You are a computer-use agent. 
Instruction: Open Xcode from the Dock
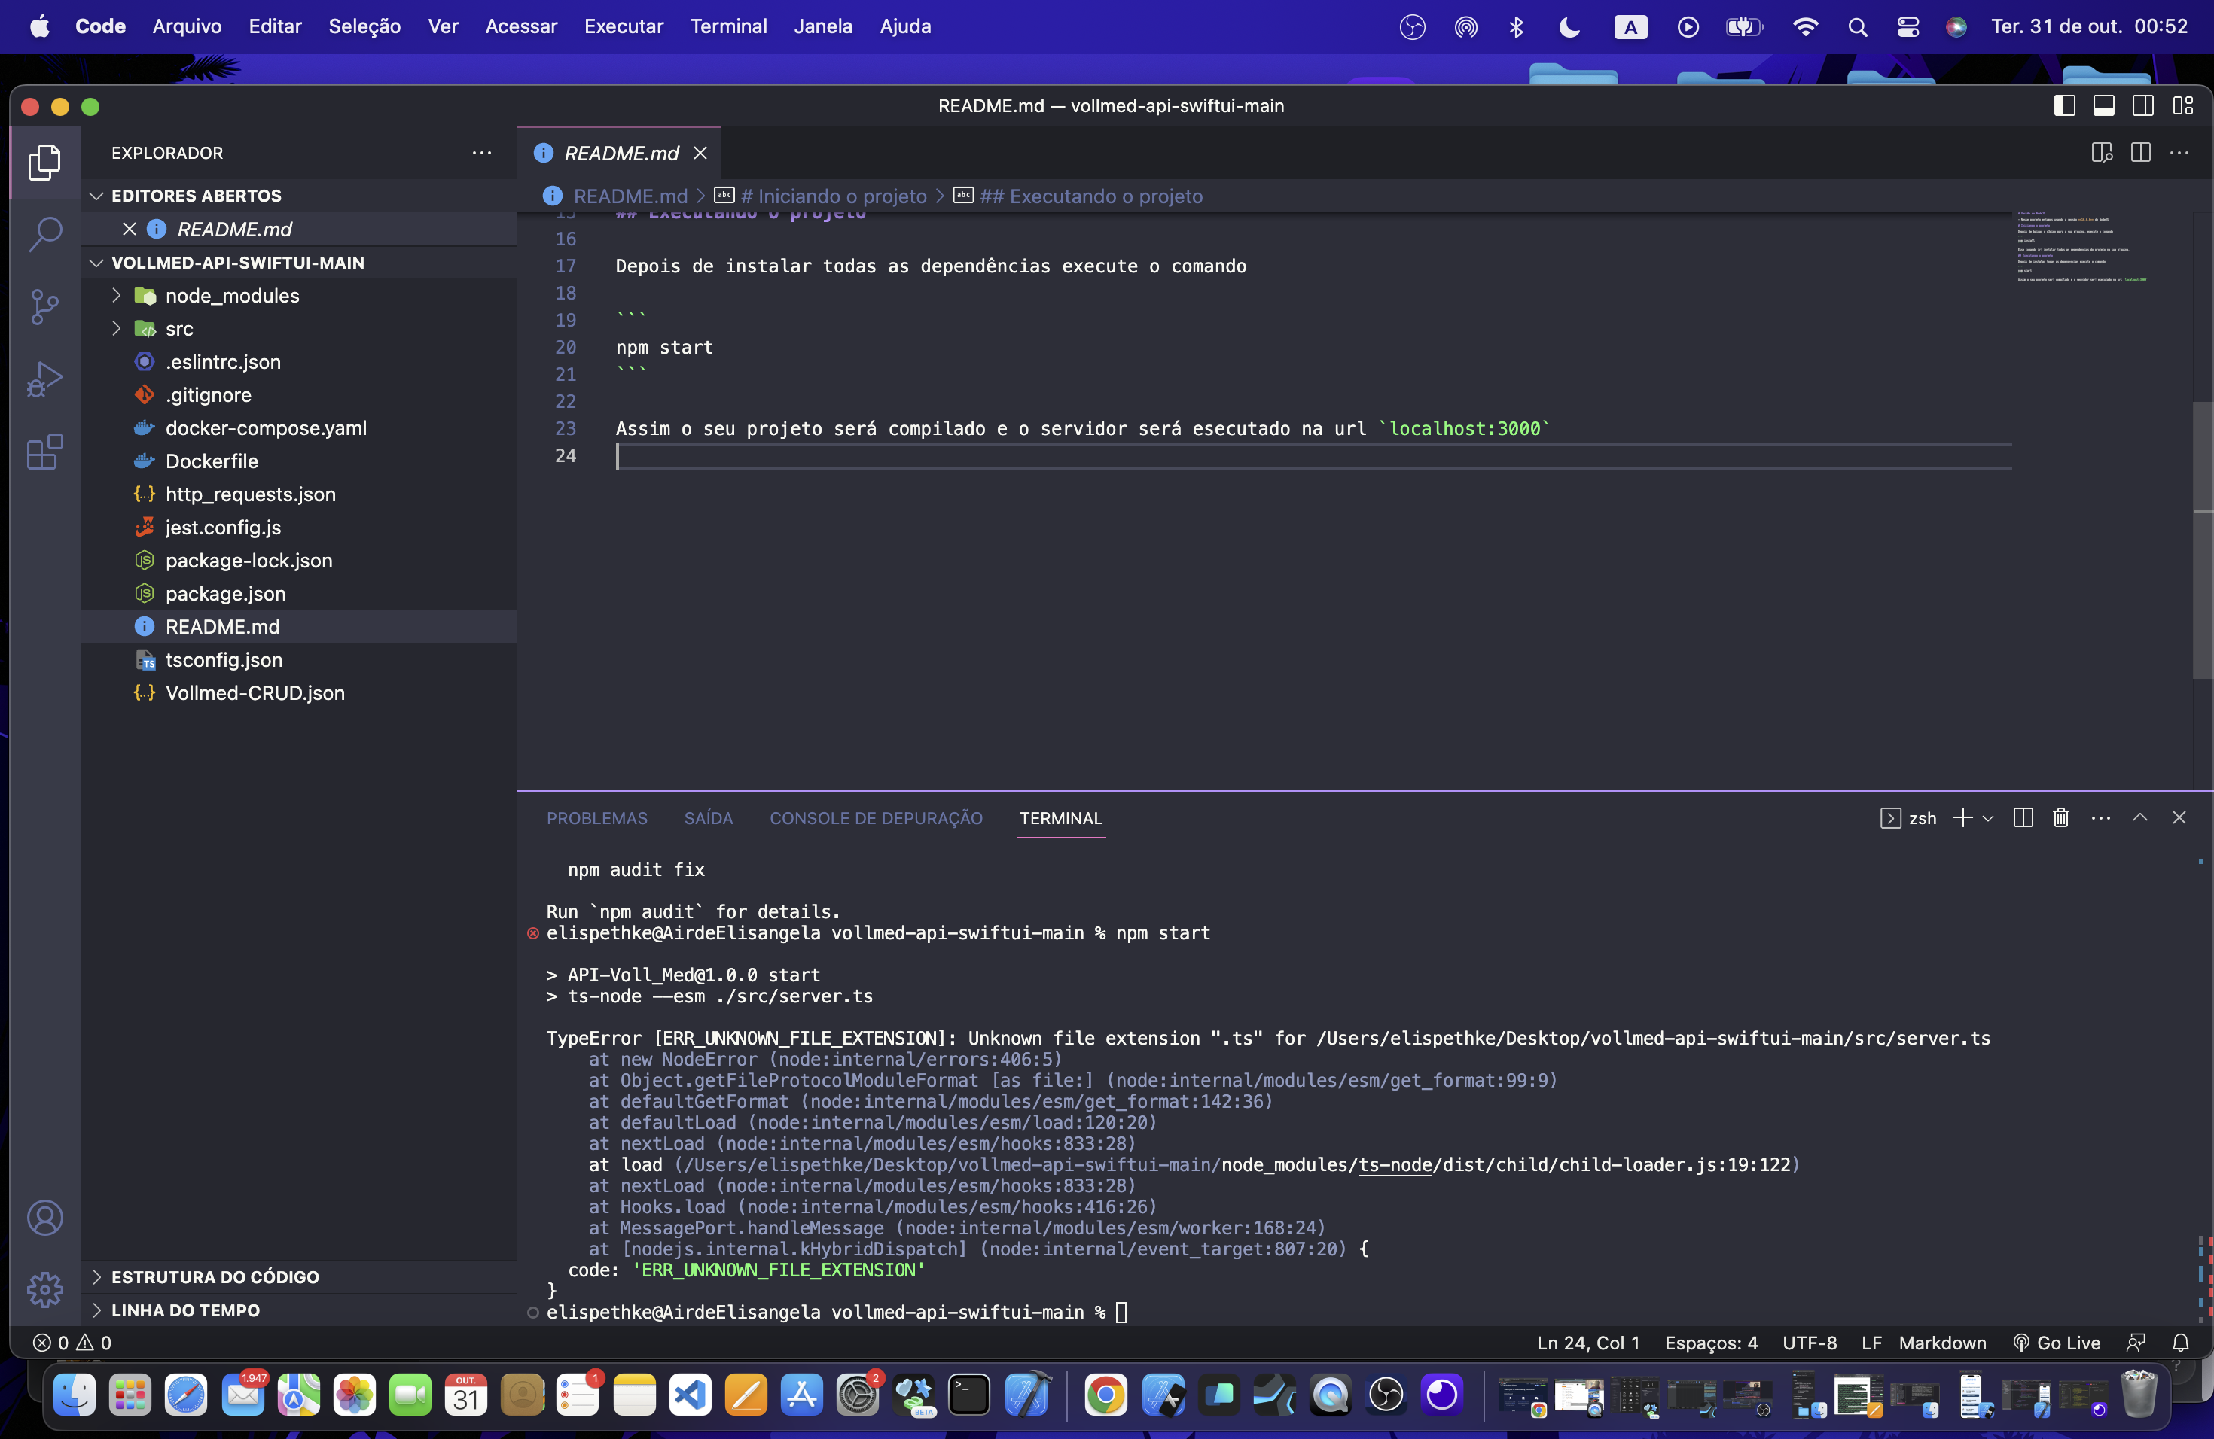[1027, 1395]
